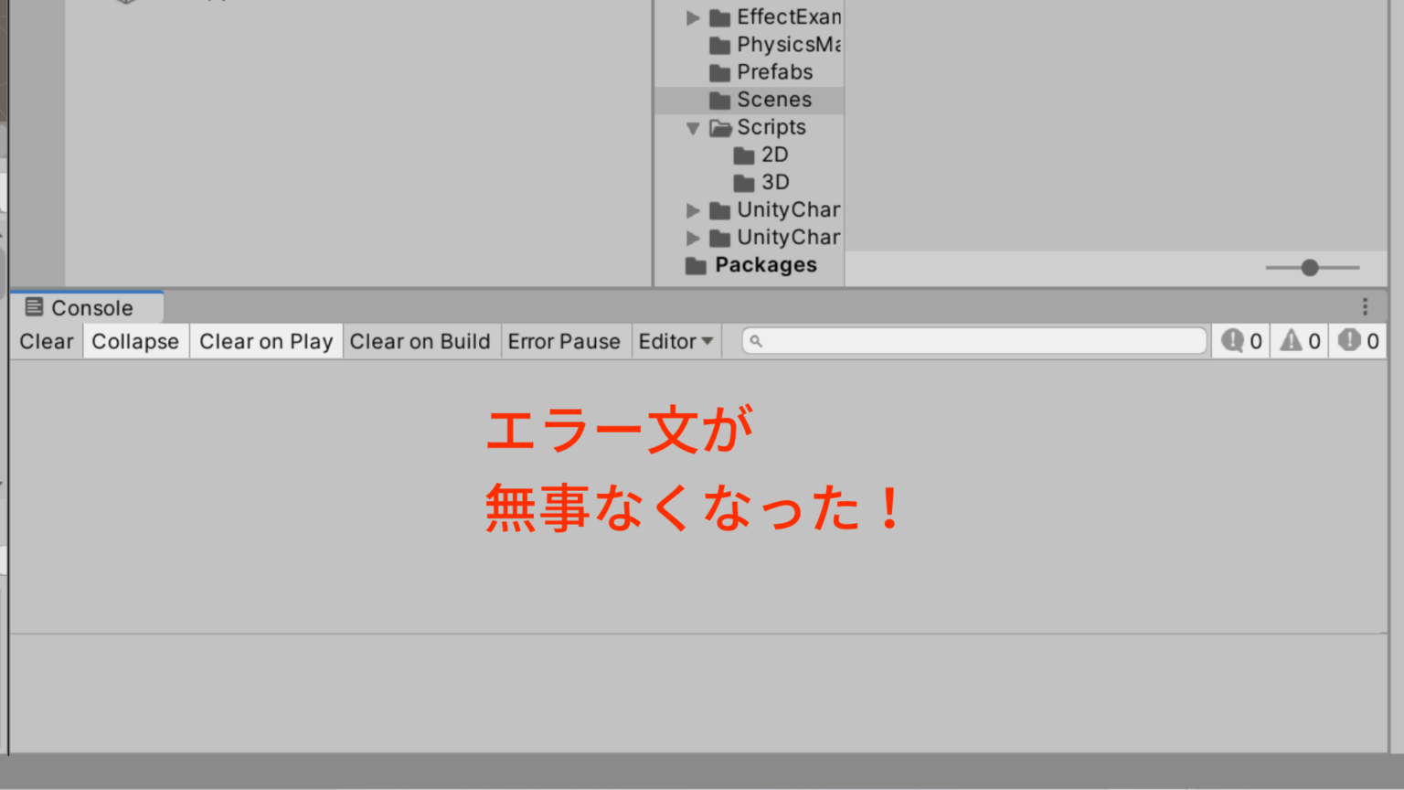Screen dimensions: 1404x790
Task: Click the project icon size slider handle
Action: pos(1310,268)
